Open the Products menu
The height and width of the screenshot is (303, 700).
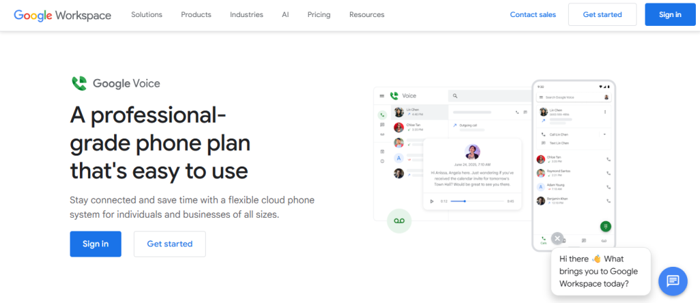[x=196, y=15]
